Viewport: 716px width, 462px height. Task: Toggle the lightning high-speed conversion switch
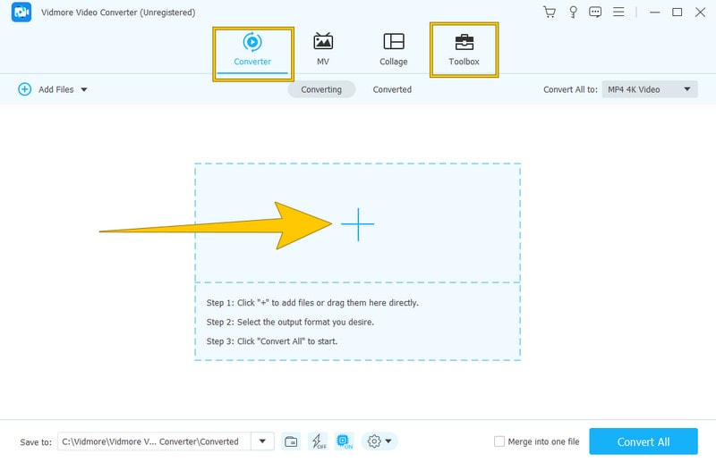click(x=318, y=441)
